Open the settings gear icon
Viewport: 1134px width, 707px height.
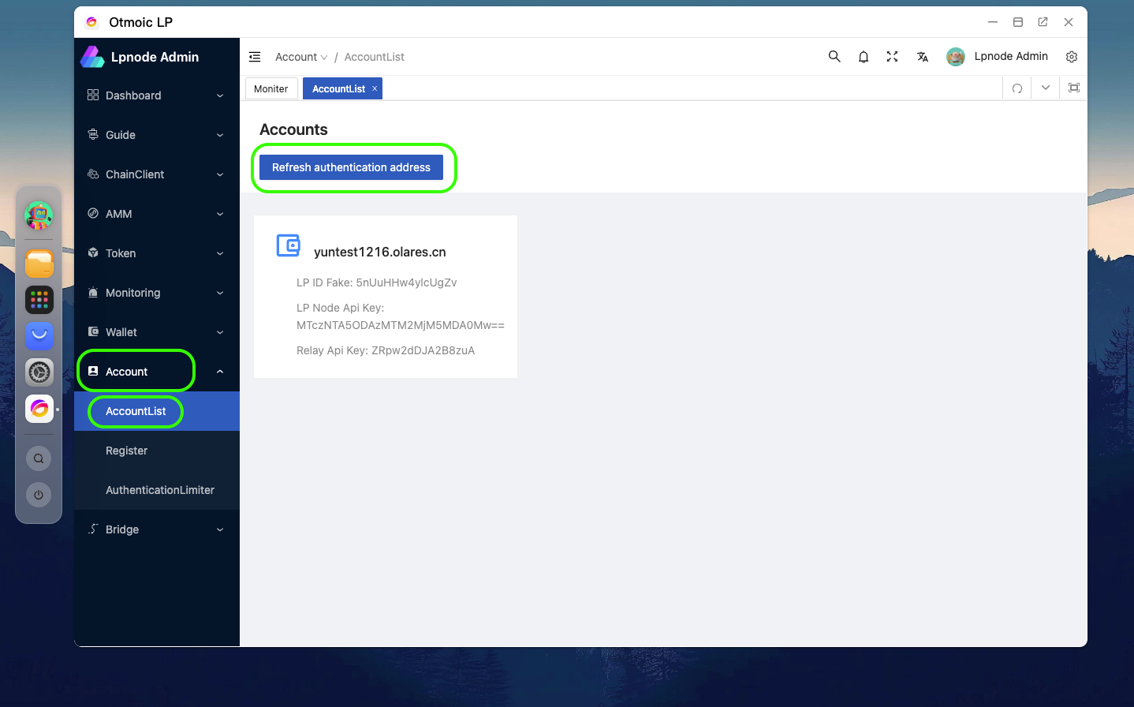[x=1072, y=56]
